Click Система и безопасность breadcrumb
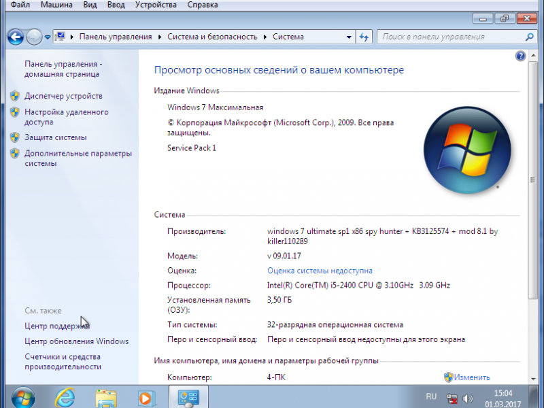 click(212, 37)
